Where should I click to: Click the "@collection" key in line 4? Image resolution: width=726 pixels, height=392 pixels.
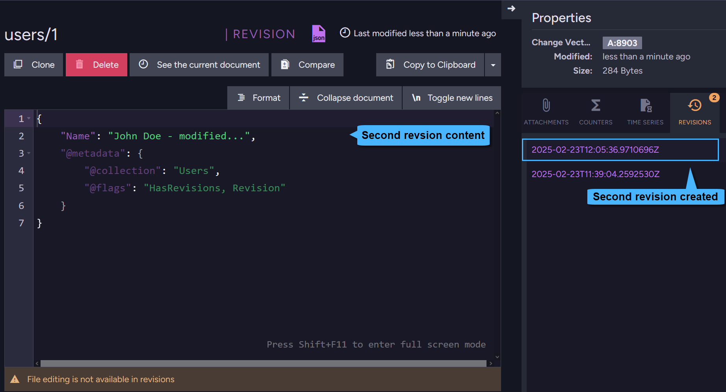tap(123, 171)
